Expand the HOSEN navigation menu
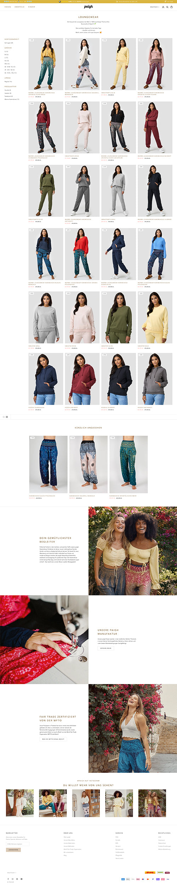The width and height of the screenshot is (177, 887). (x=7, y=7)
